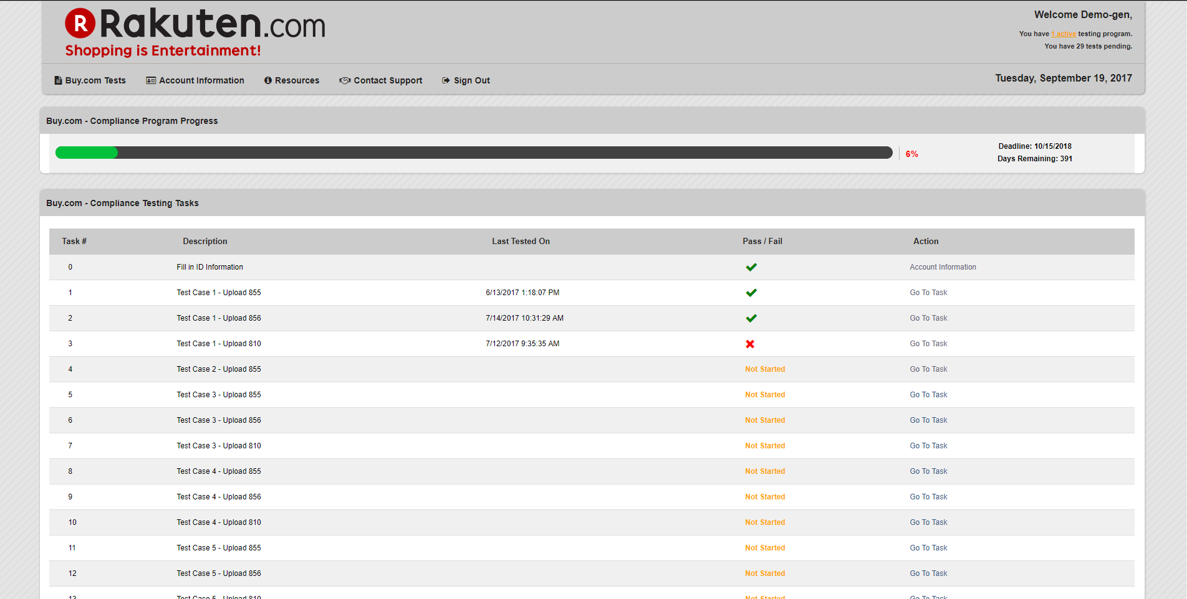
Task: Click Not Started for Test Case 2 - Upload 855
Action: coord(765,369)
